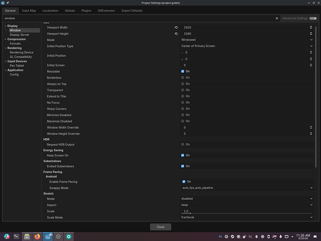Image resolution: width=321 pixels, height=241 pixels.
Task: Open the window Mode dropdown (Windowed)
Action: pyautogui.click(x=247, y=40)
